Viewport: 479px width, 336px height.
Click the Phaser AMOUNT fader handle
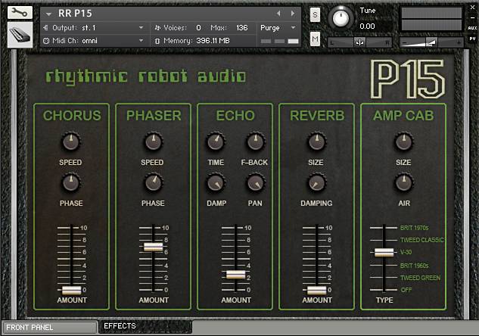coord(154,247)
